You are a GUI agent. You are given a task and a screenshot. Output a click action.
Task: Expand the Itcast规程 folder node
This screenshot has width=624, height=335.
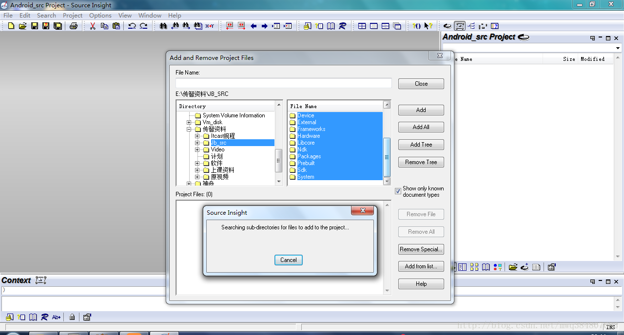[197, 136]
